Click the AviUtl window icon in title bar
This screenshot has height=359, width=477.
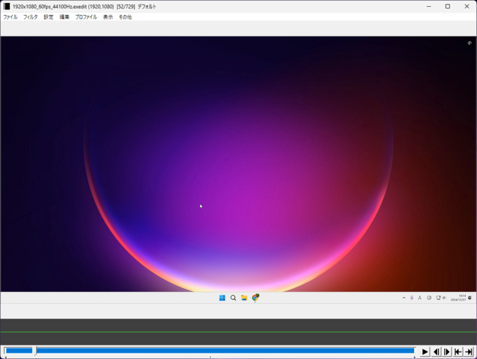click(x=7, y=6)
